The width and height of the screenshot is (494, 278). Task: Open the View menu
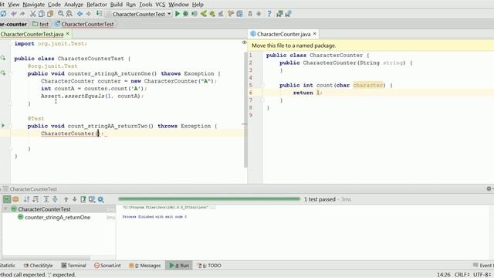tap(14, 5)
